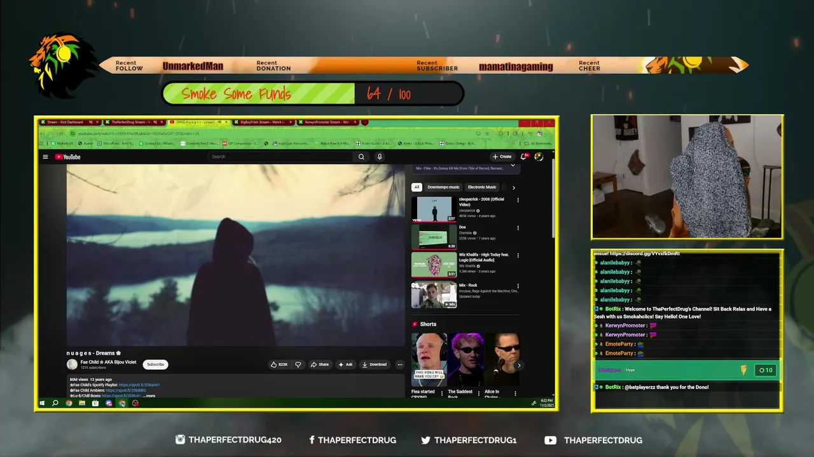Play the Dos Chevelle thumbnail
Viewport: 814px width, 457px height.
(434, 237)
